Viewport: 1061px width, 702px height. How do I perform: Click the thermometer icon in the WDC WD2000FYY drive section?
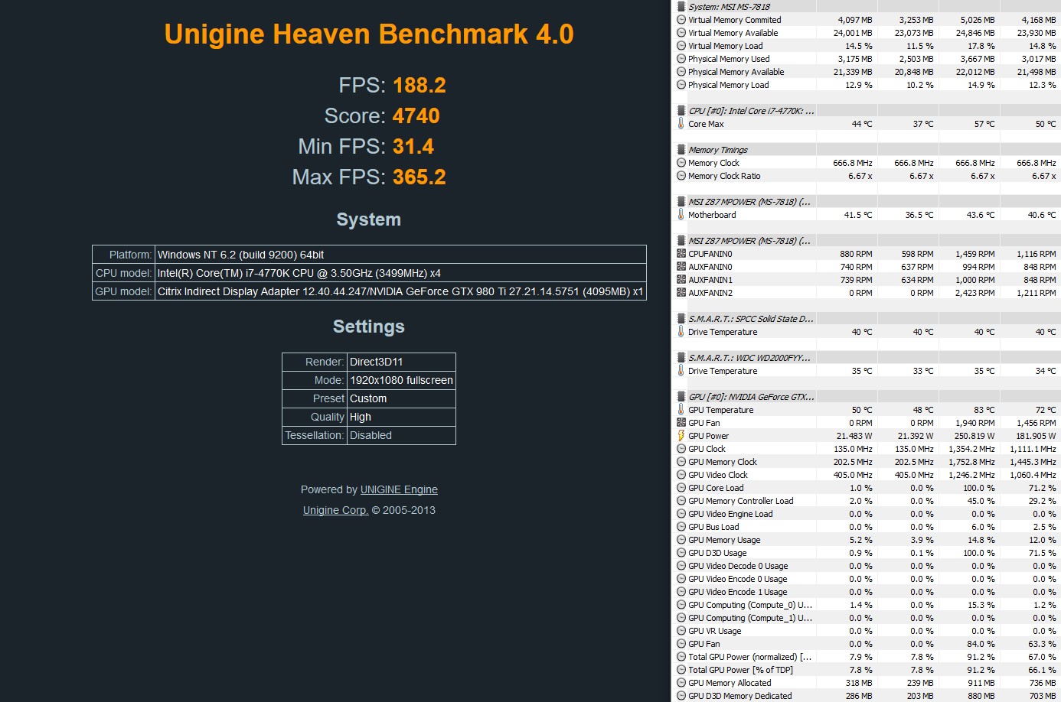pyautogui.click(x=681, y=370)
